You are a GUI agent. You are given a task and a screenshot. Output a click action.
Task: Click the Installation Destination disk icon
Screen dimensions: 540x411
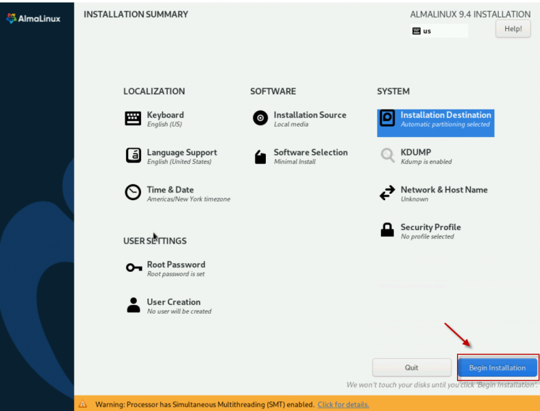point(387,119)
